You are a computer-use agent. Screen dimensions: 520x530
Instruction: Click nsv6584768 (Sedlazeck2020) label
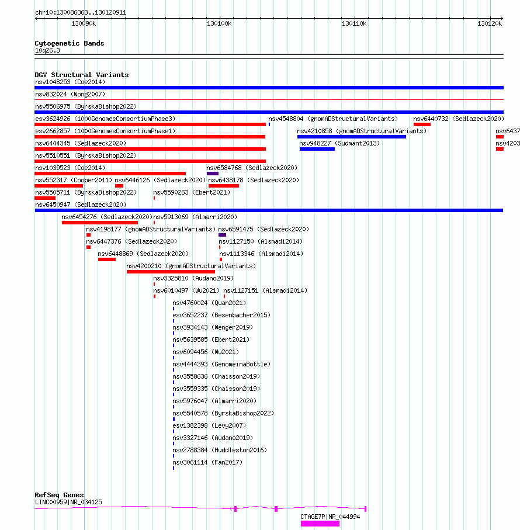coord(252,168)
